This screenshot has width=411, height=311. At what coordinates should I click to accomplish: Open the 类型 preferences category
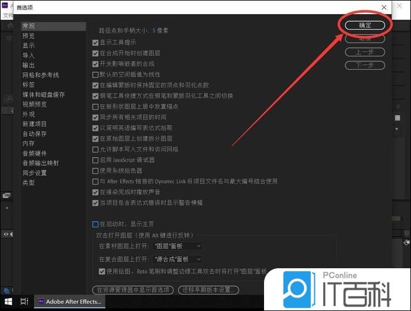tap(29, 183)
